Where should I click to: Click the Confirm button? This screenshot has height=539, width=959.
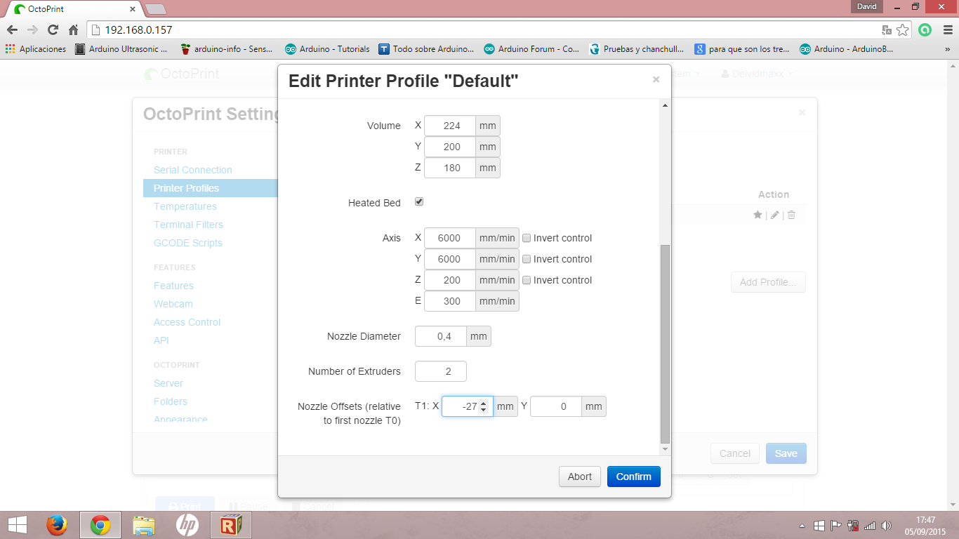pos(634,477)
